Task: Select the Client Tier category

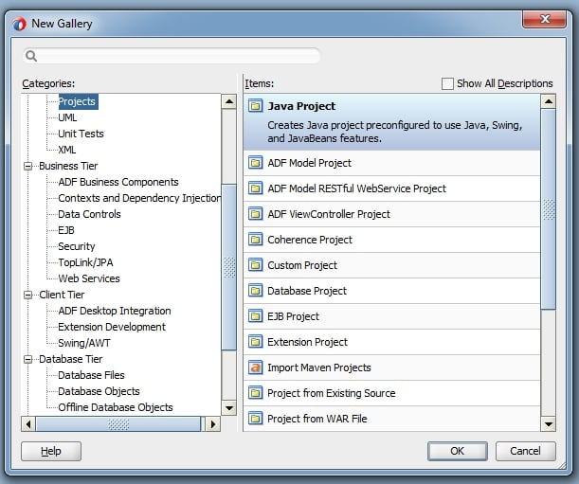Action: [62, 295]
